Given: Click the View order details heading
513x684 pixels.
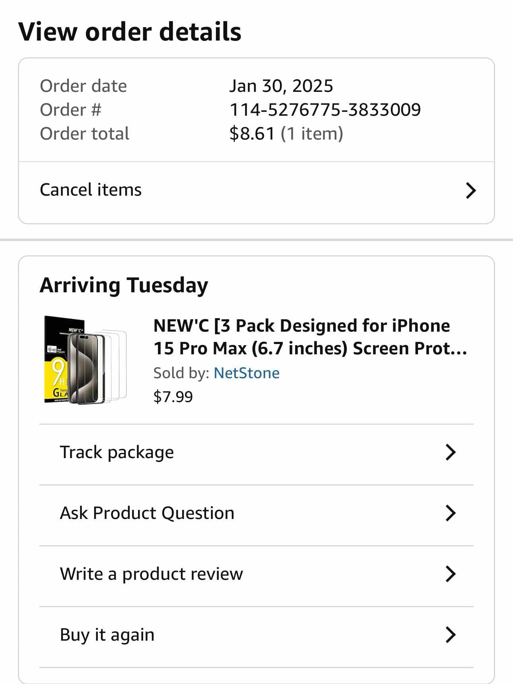Looking at the screenshot, I should point(130,32).
